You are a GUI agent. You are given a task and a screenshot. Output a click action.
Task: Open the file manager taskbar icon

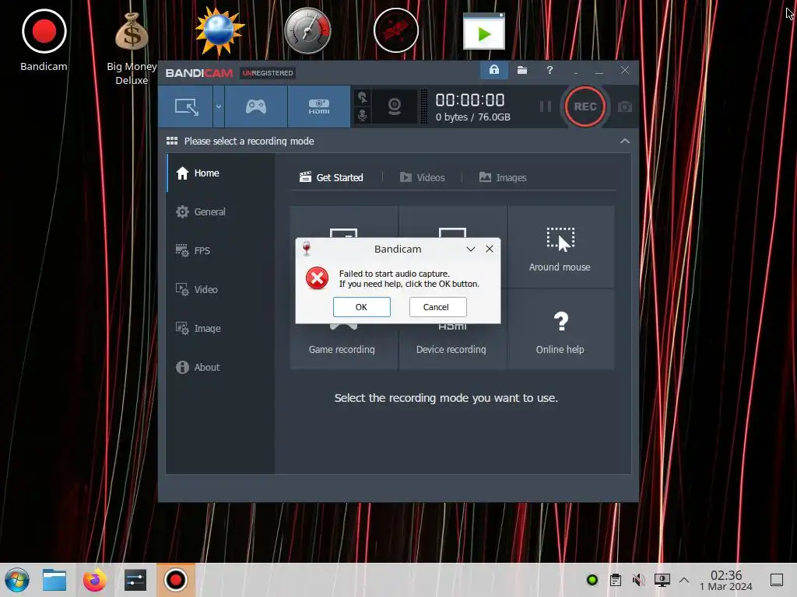54,580
